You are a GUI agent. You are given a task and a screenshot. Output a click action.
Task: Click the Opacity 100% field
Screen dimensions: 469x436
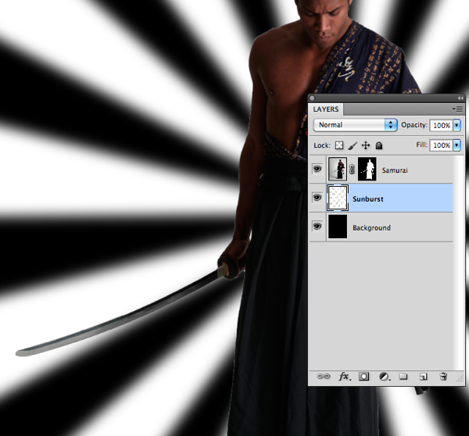tap(442, 125)
